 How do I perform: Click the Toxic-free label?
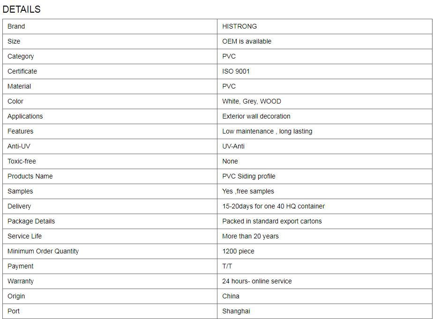[22, 161]
